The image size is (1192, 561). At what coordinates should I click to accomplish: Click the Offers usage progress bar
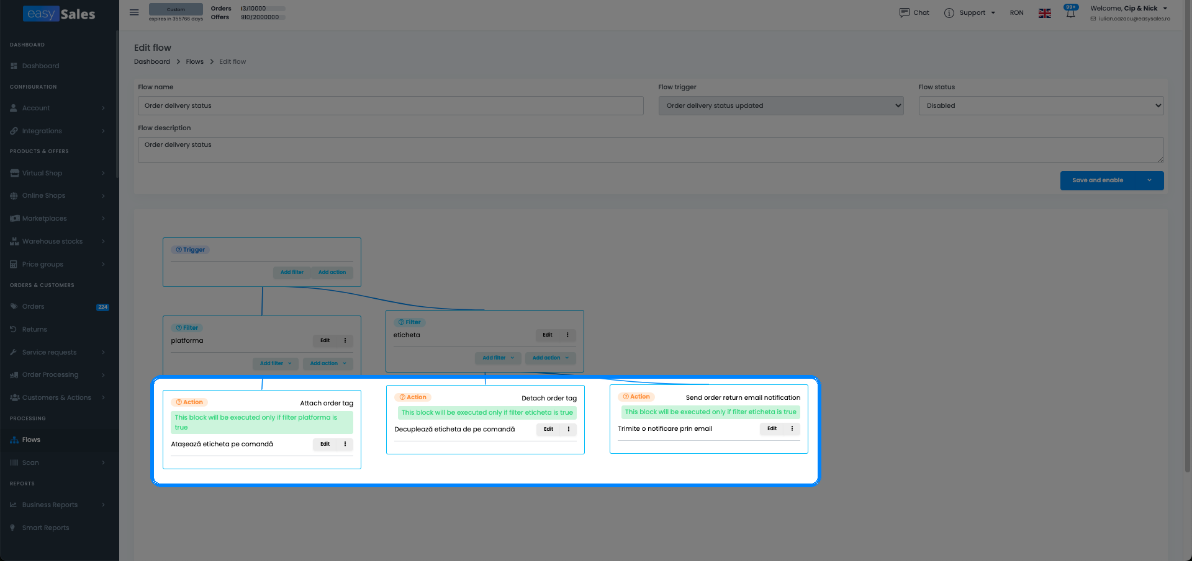click(263, 17)
